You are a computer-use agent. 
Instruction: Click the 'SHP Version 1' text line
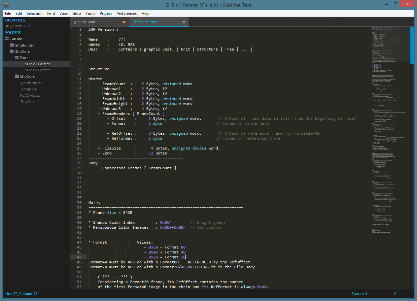click(x=103, y=29)
